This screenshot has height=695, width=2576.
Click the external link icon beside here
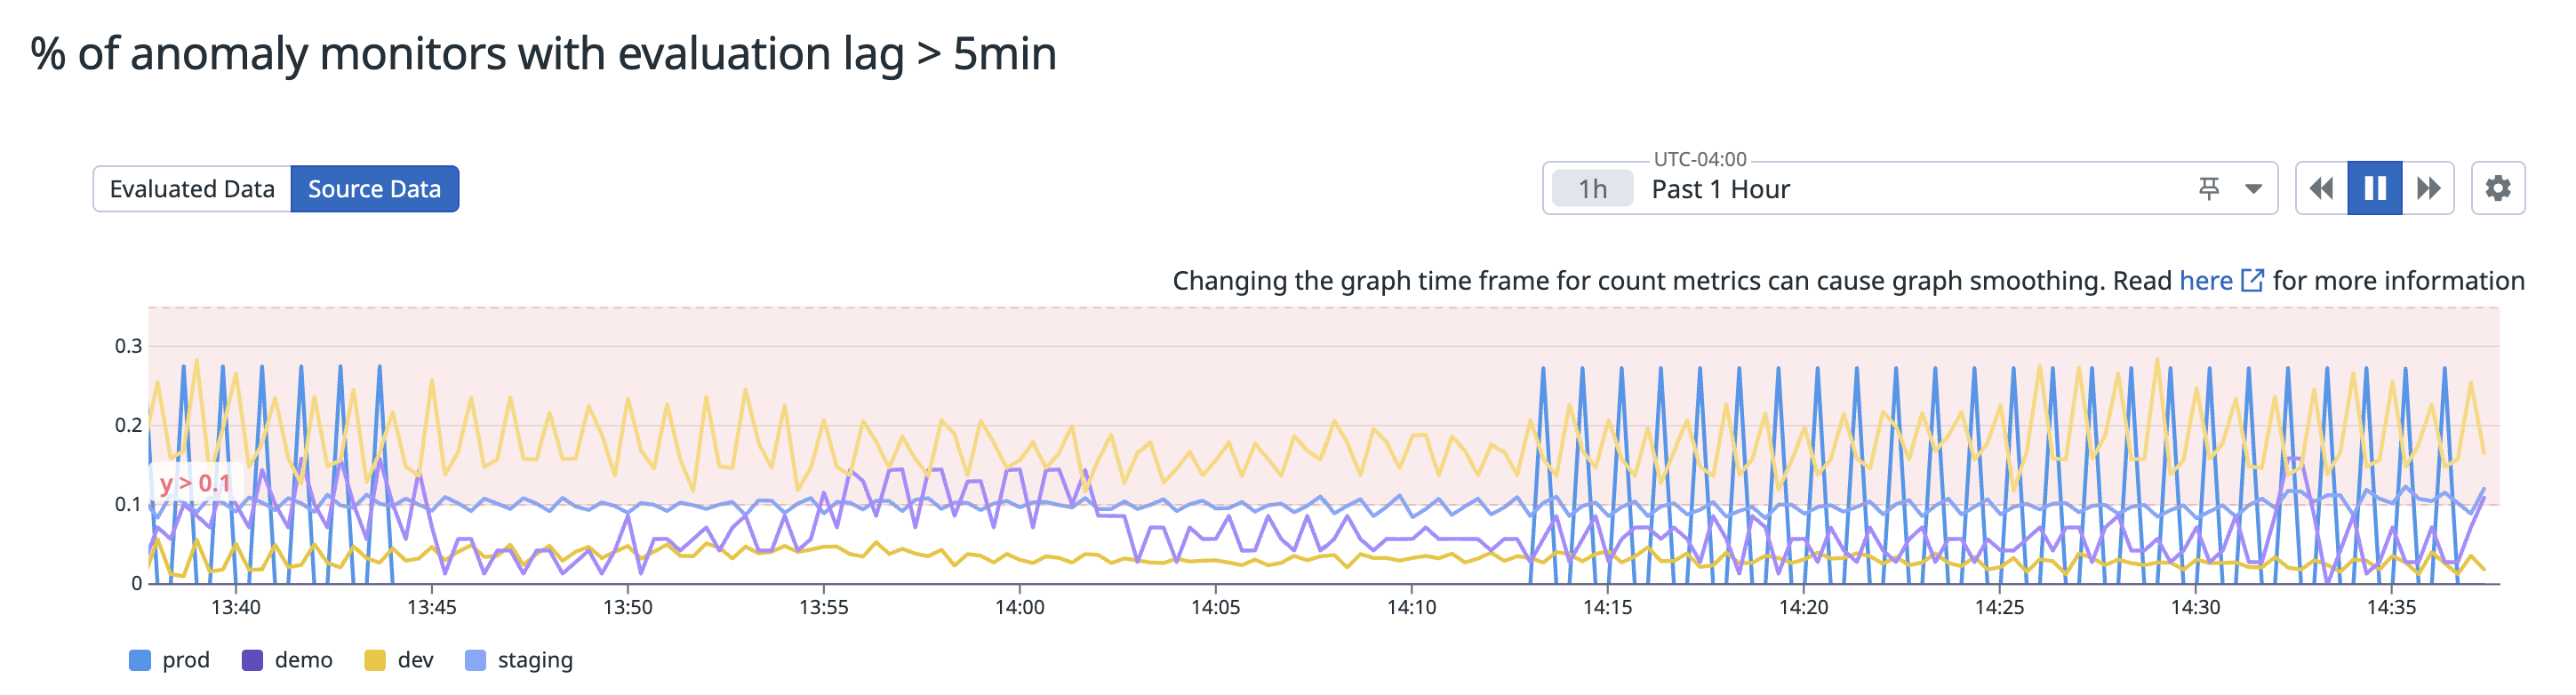pos(2252,281)
